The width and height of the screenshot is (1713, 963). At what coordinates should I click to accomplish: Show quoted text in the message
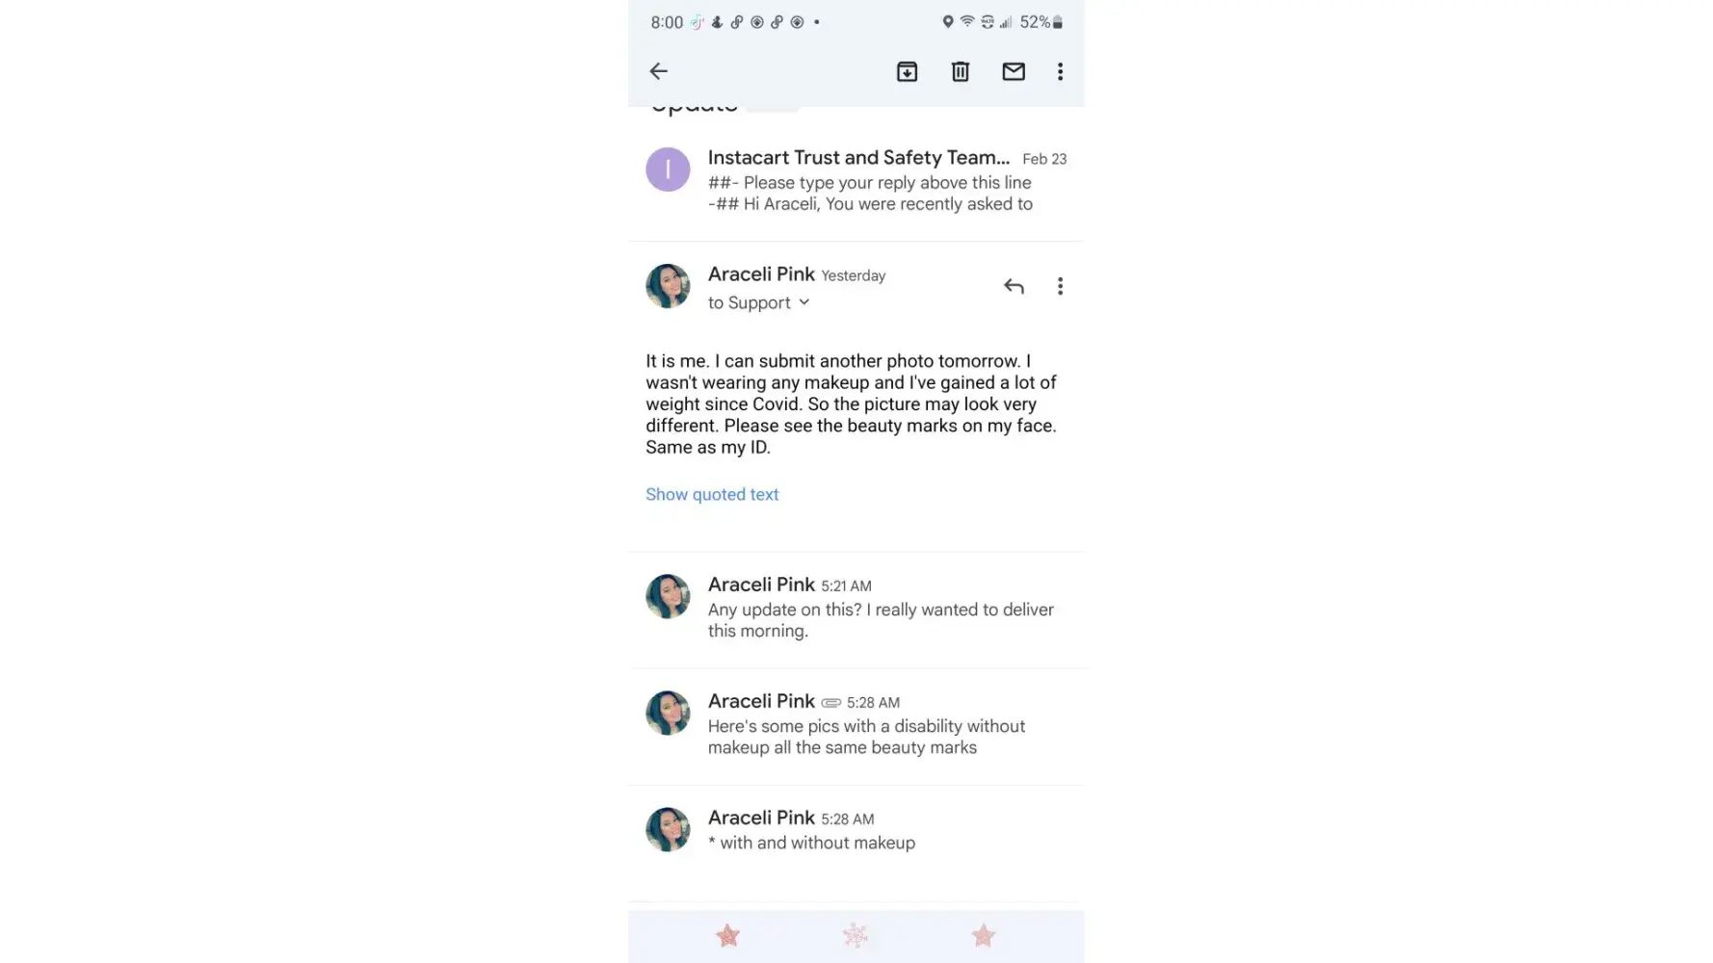click(x=712, y=494)
